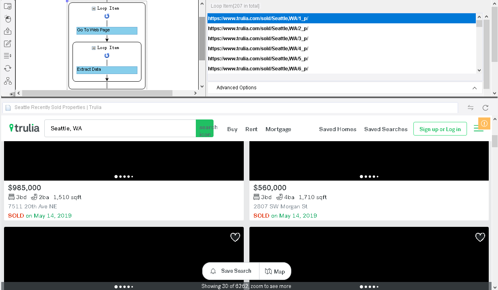Click photo carousel dots on $560,000 listing

tap(369, 177)
